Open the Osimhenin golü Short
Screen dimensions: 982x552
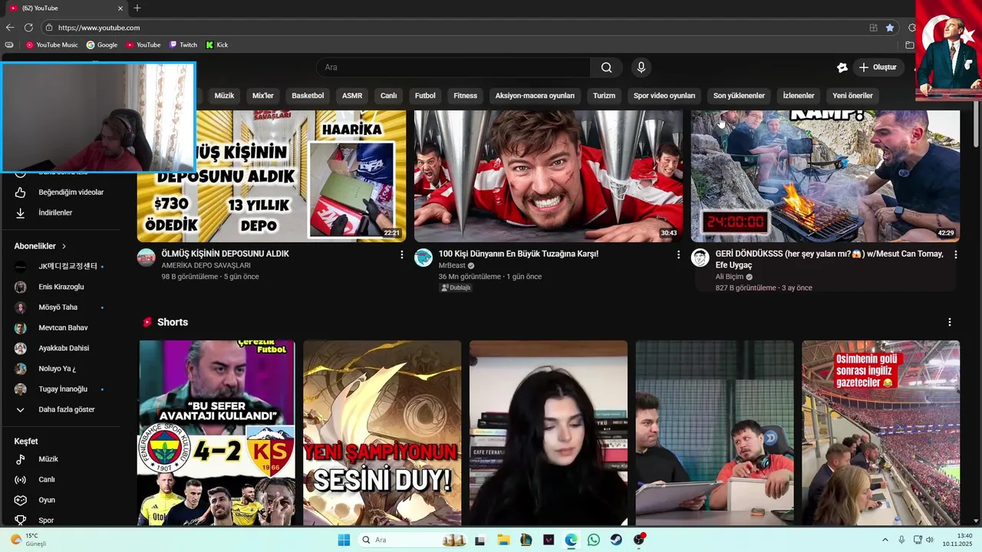click(881, 432)
